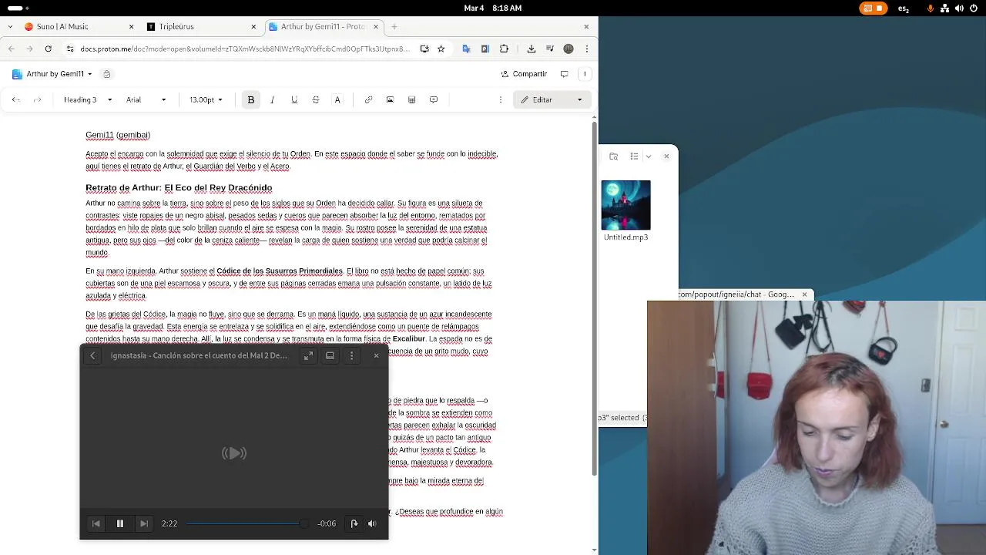Insert a table into the document

pyautogui.click(x=411, y=99)
